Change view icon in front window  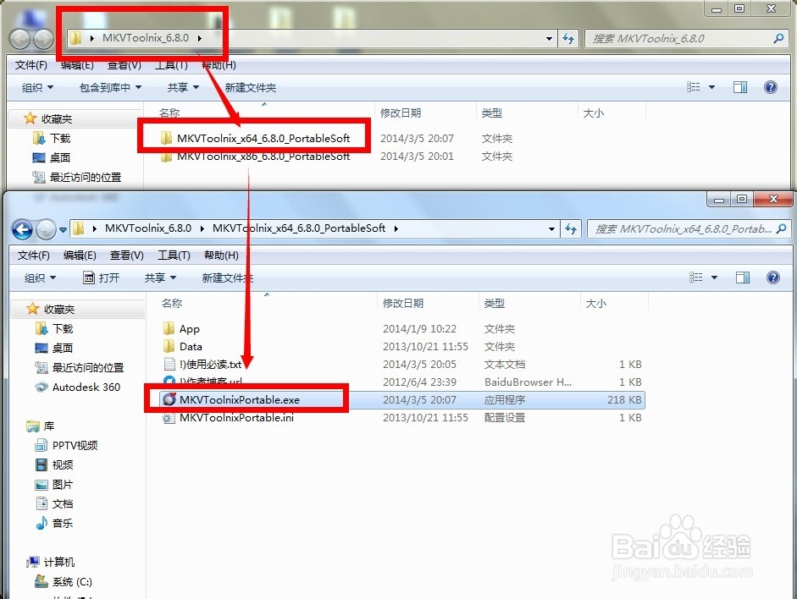click(696, 278)
